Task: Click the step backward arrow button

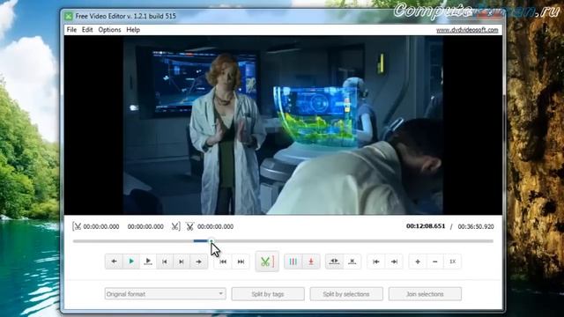Action: point(114,262)
